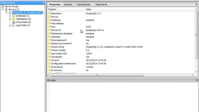The width and height of the screenshot is (199, 112).
Task: Select the '5432' port value
Action: point(88,27)
